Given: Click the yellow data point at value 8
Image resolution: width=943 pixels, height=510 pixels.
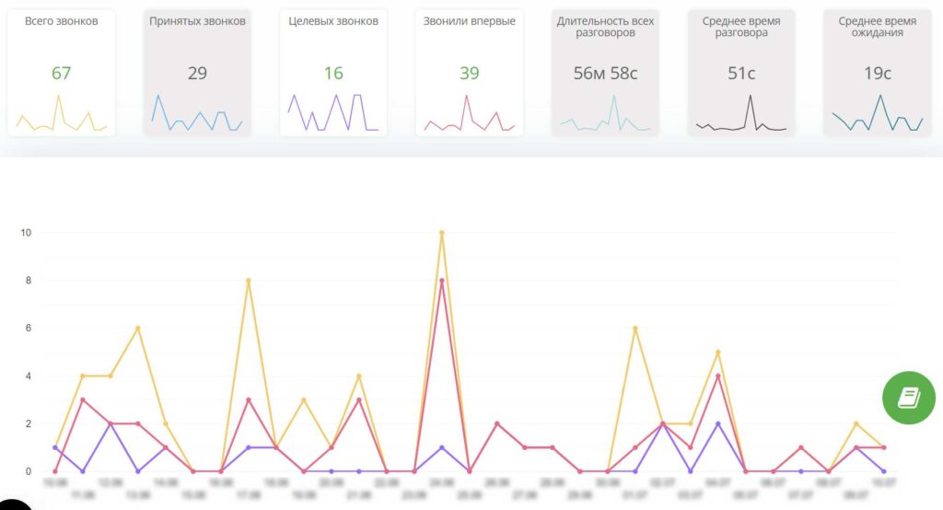Looking at the screenshot, I should [249, 281].
